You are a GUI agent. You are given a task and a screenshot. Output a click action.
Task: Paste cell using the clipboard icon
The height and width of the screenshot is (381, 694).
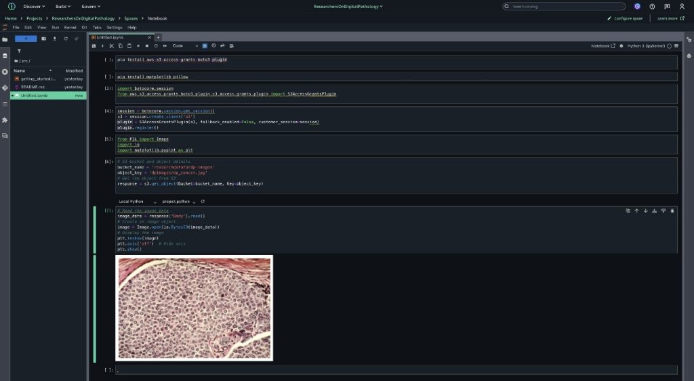129,46
